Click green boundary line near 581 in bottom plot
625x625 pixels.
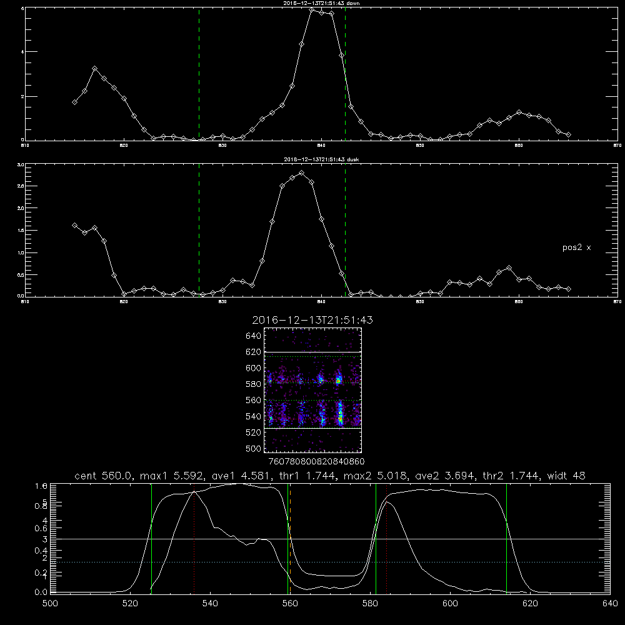[376, 538]
